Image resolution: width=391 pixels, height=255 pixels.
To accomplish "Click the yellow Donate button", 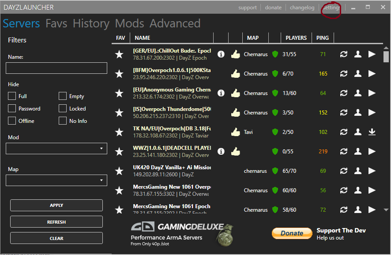I will click(x=292, y=233).
